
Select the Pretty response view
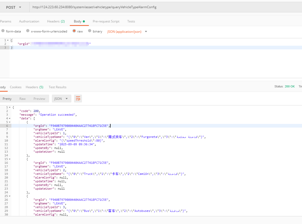tap(7, 99)
